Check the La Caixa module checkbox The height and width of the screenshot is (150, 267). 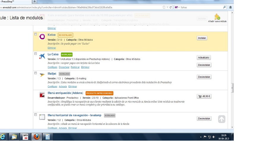pyautogui.click(x=36, y=54)
